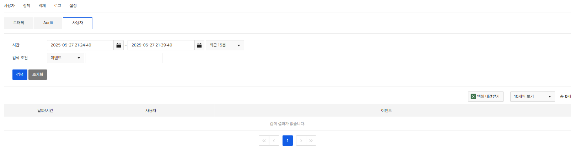
Task: Select the 사용자 log tab
Action: tap(77, 23)
